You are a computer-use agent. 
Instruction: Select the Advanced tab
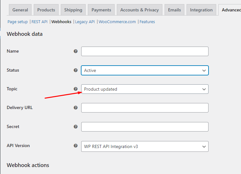[x=230, y=10]
